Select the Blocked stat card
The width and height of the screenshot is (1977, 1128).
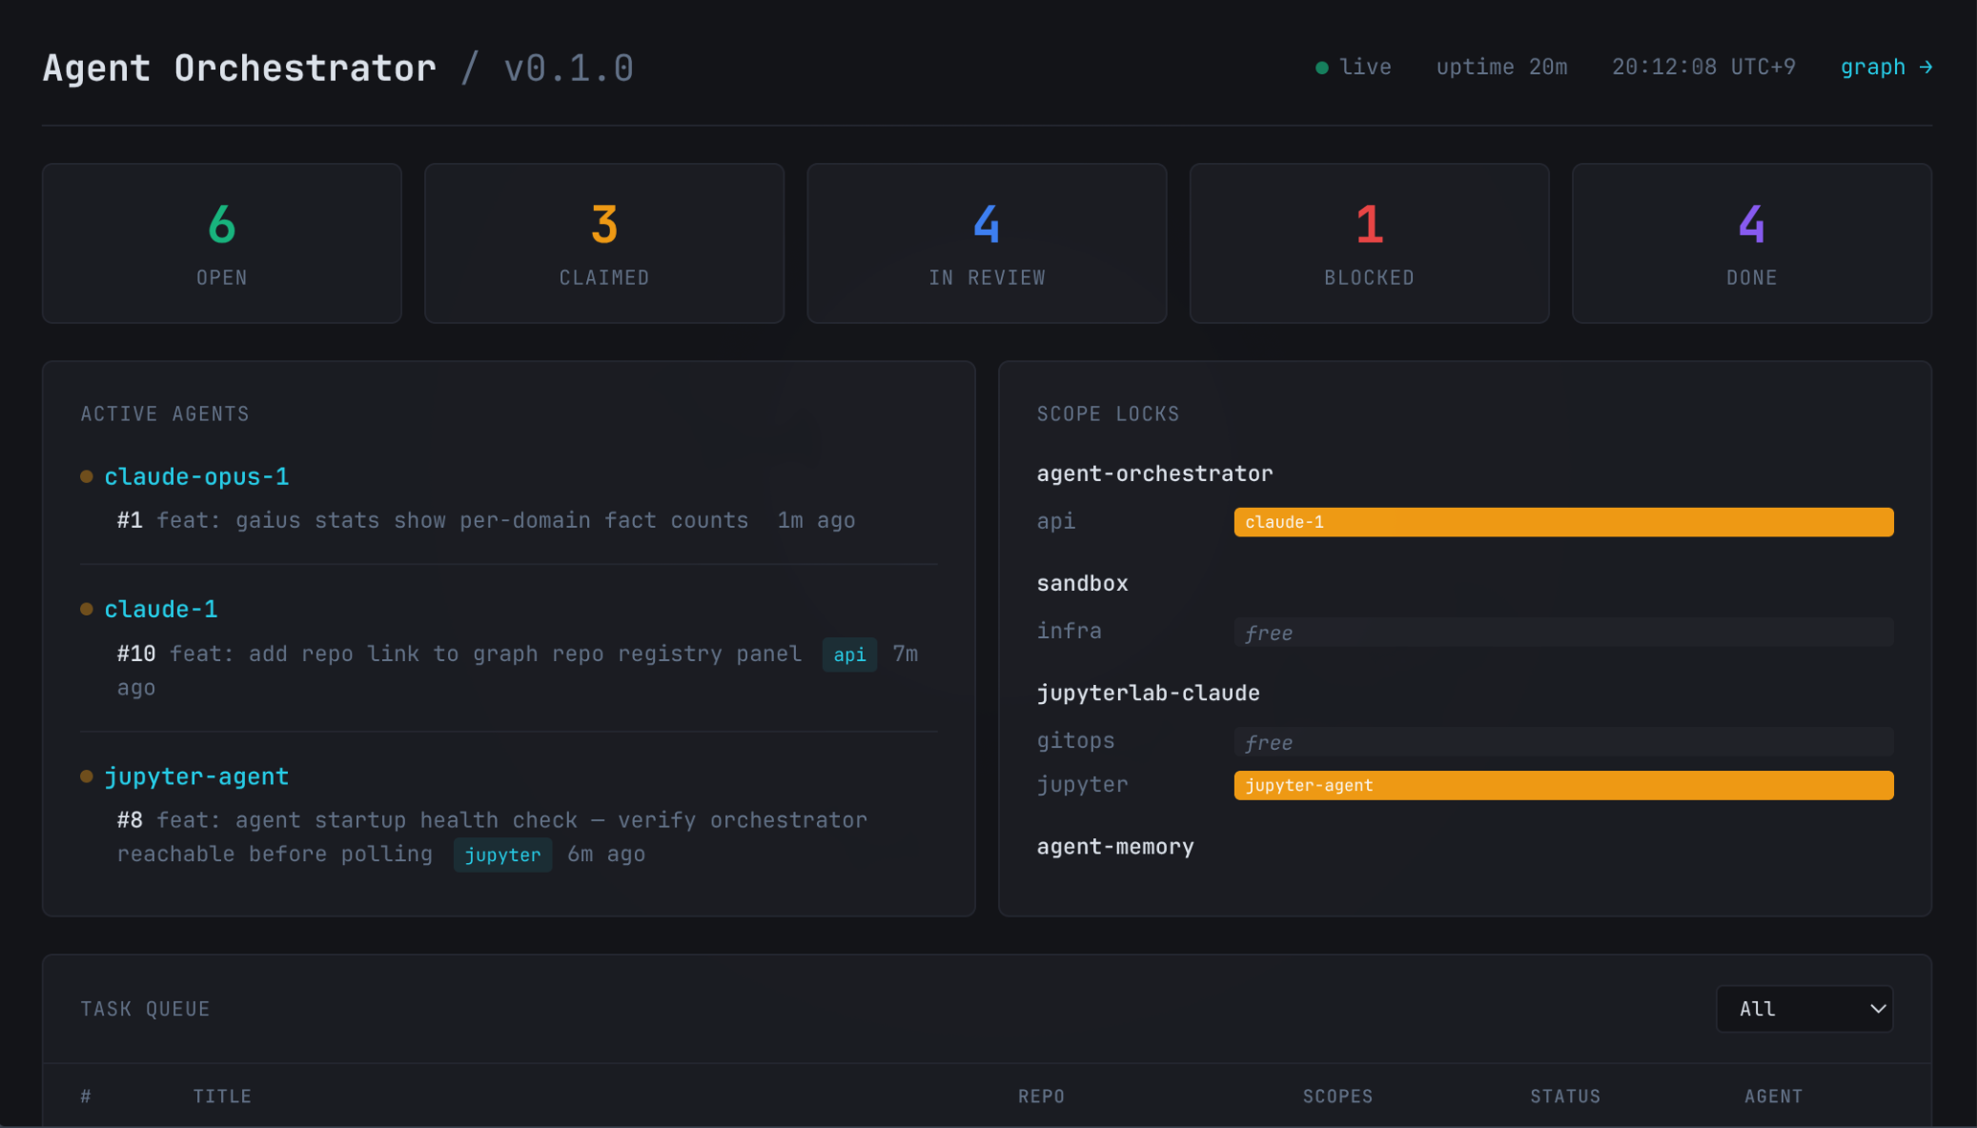[x=1369, y=243]
